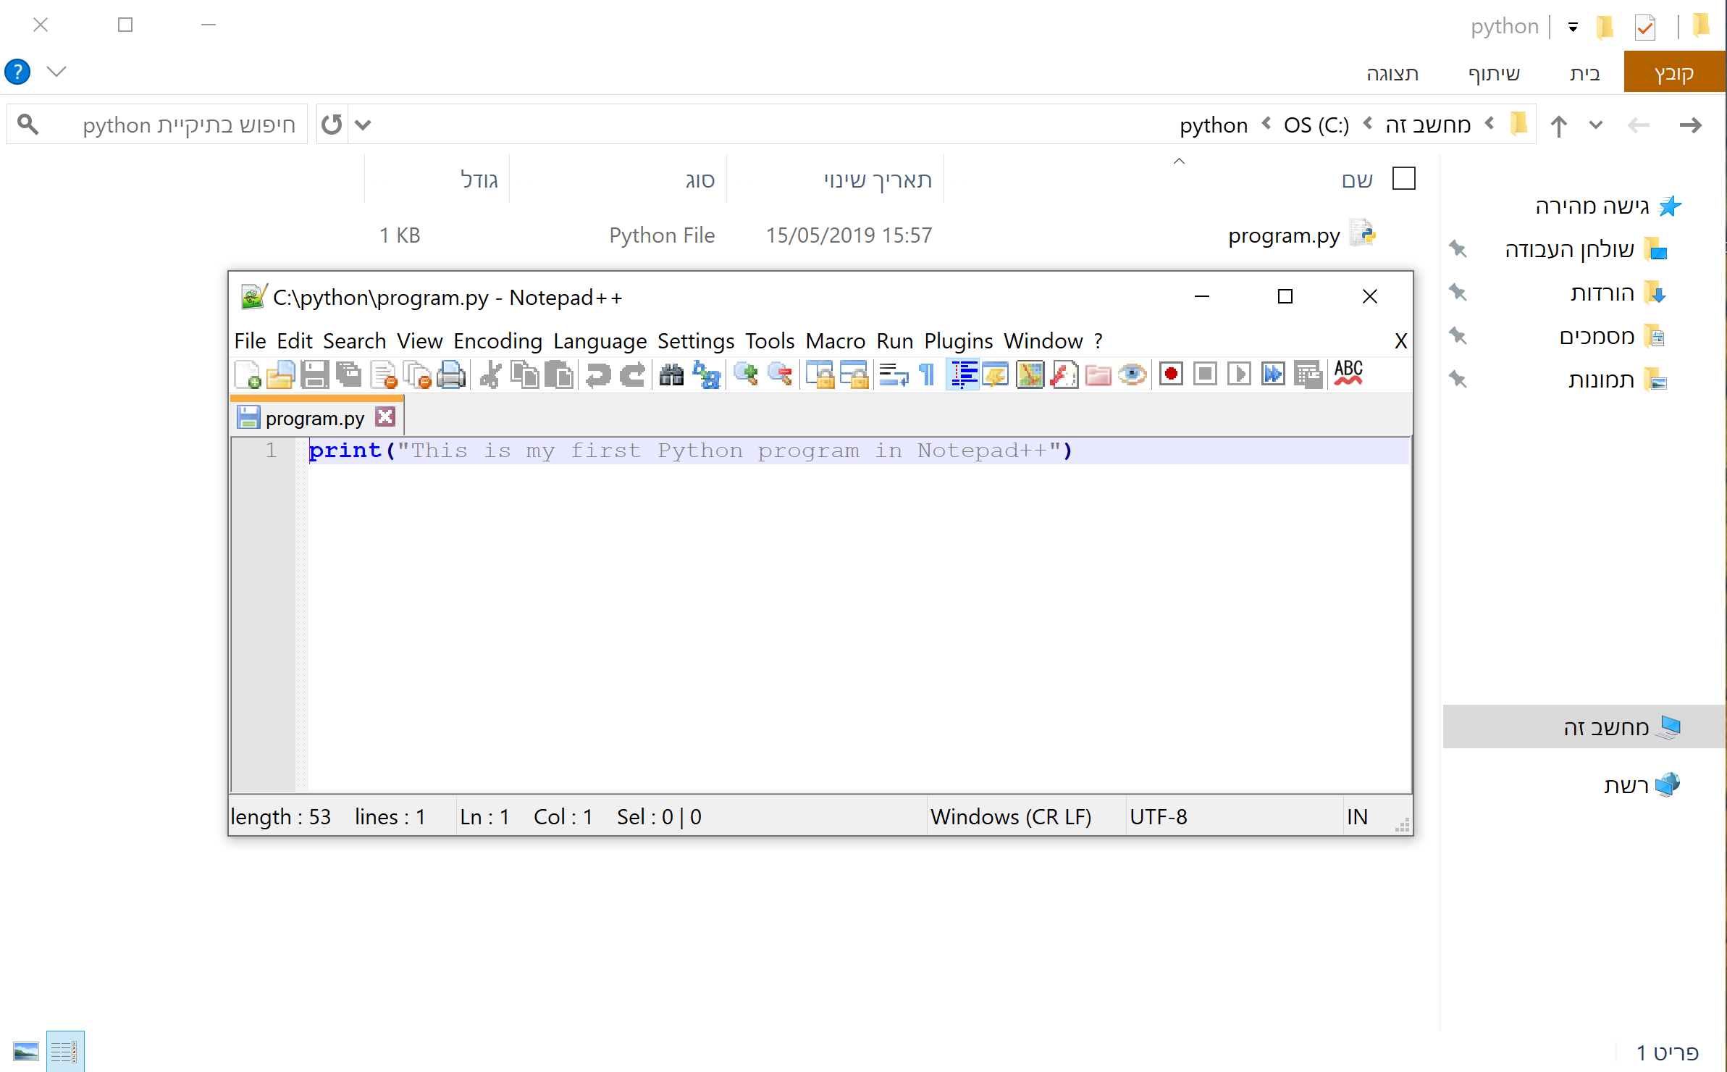Click the Stop macro recording icon
The width and height of the screenshot is (1727, 1072).
pyautogui.click(x=1205, y=374)
